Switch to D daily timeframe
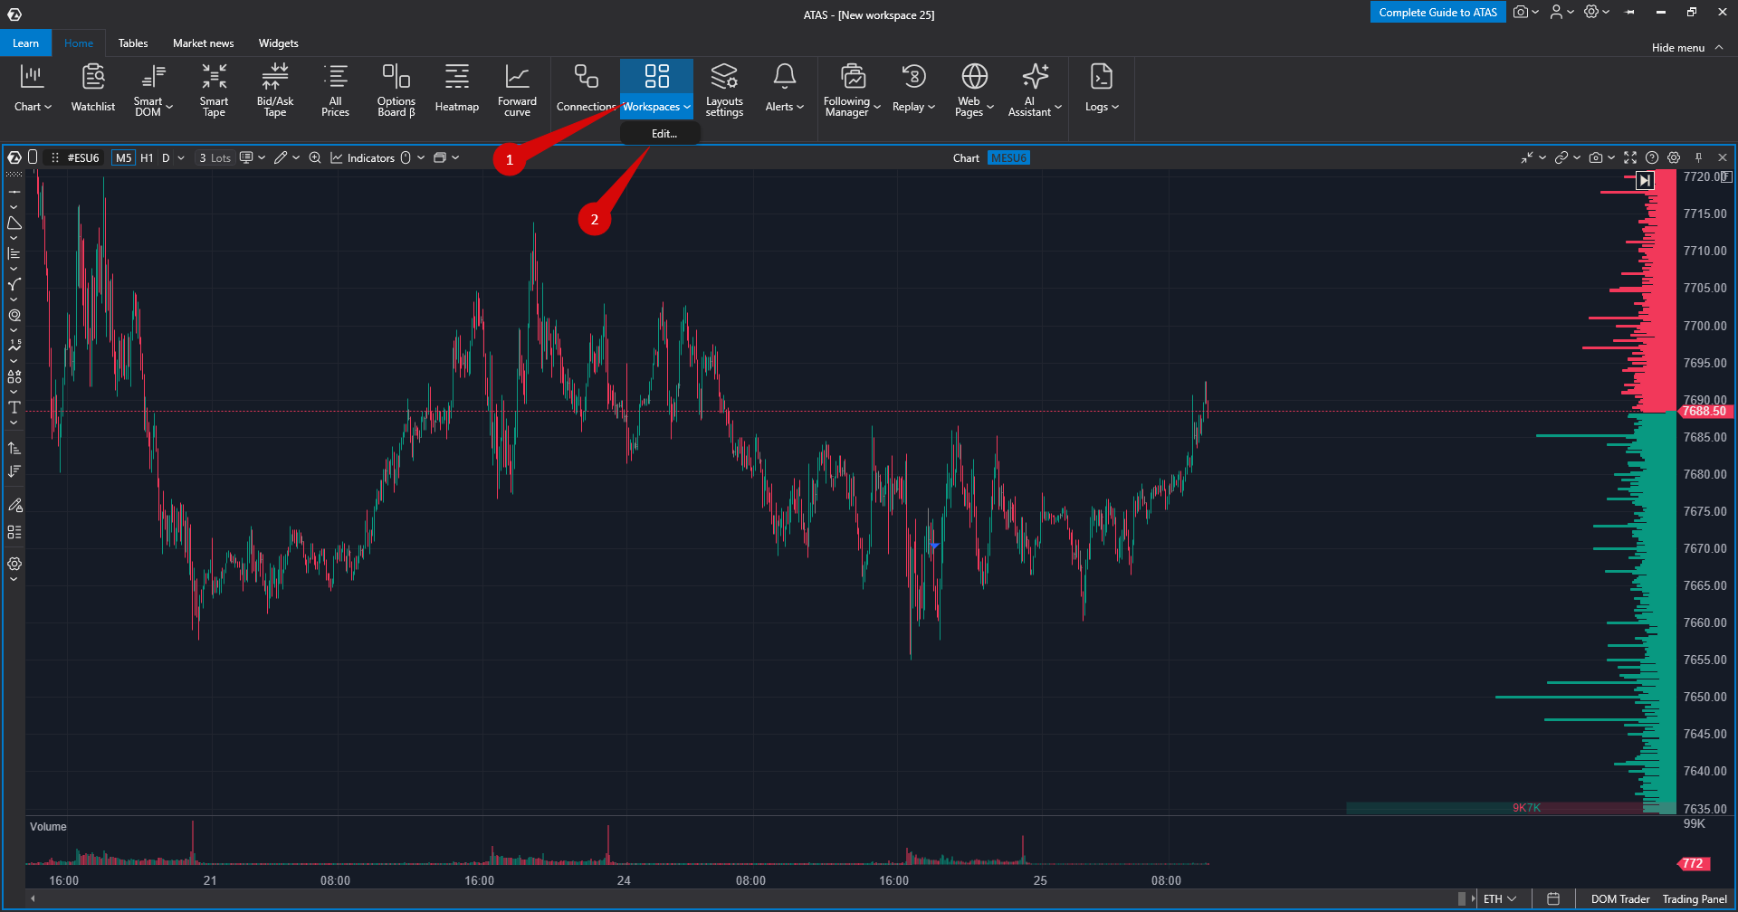 [166, 157]
